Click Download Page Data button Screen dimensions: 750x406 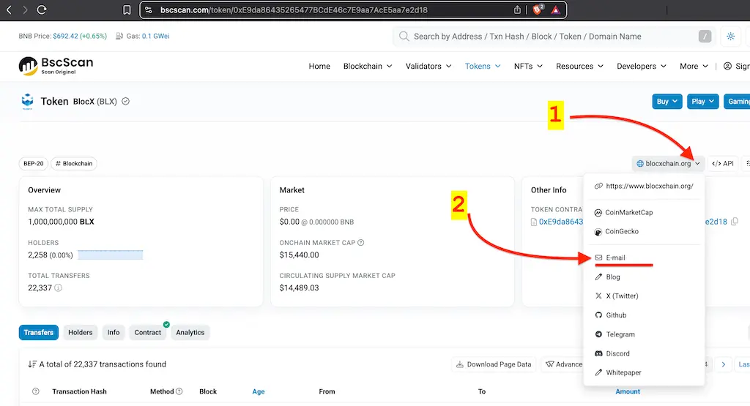click(494, 364)
